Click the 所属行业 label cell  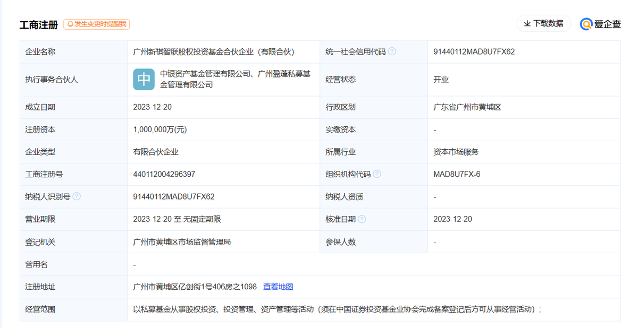point(374,152)
